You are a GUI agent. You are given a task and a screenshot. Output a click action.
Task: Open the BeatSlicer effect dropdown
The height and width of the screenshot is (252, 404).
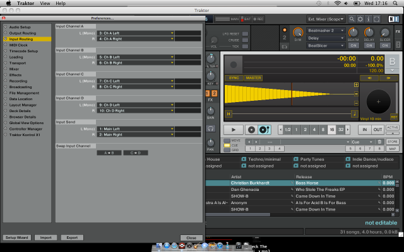point(326,45)
